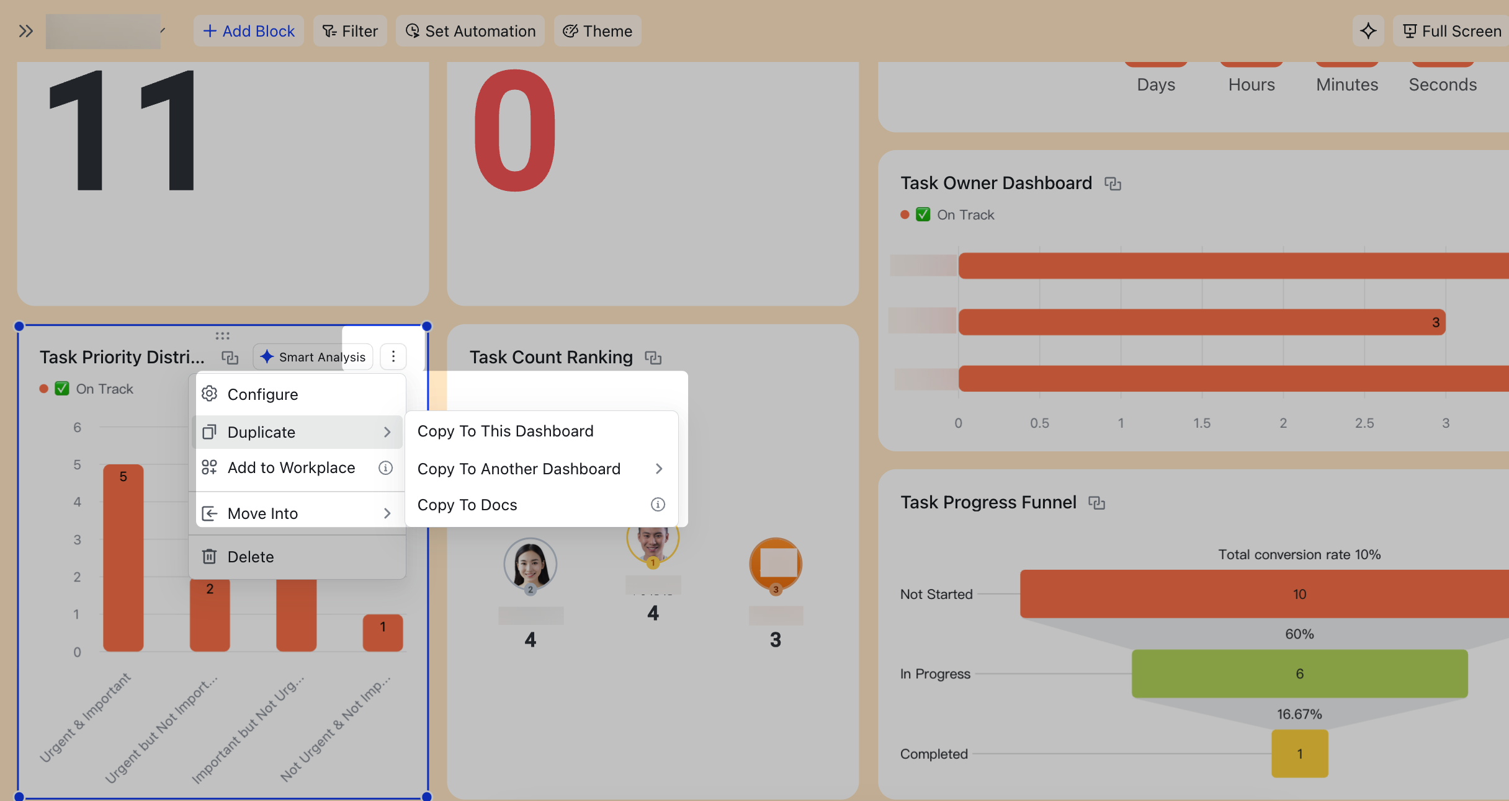Grab the six-dot handle on Task Priority block
The width and height of the screenshot is (1509, 801).
223,335
